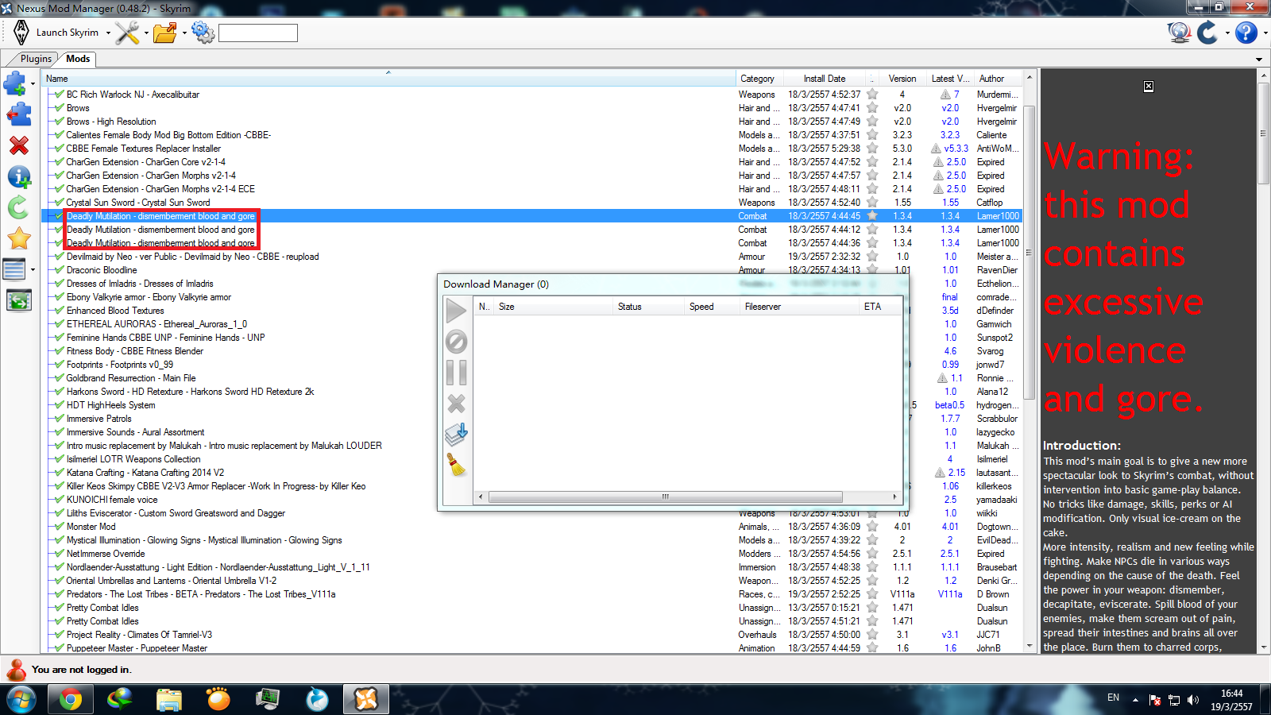Click the category view list icon
1271x715 pixels.
click(15, 270)
